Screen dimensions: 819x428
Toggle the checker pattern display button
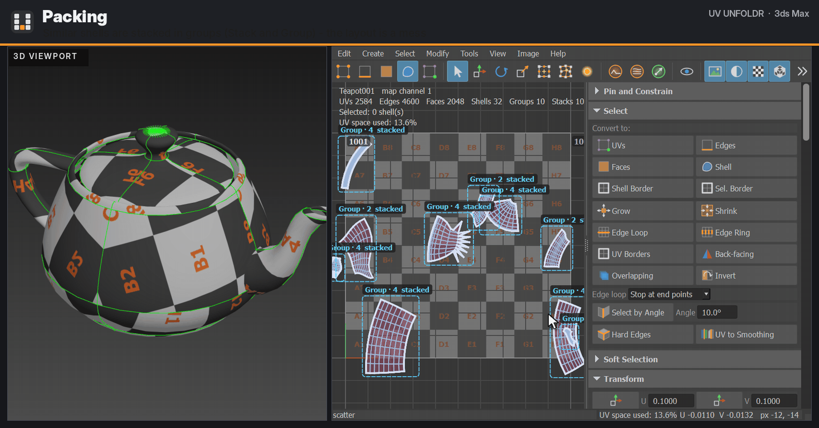point(758,71)
